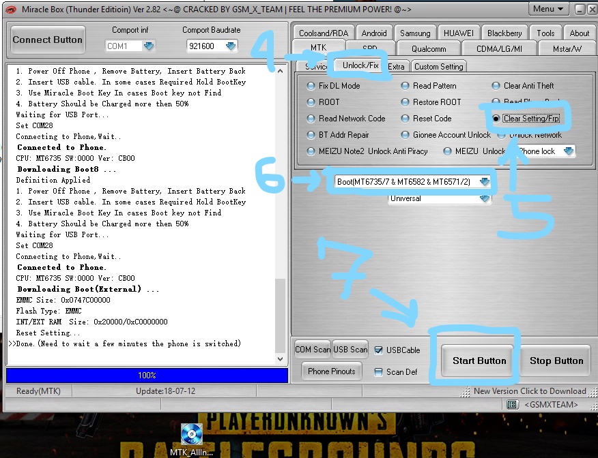598x458 pixels.
Task: Switch to the Qualcomm tab
Action: pyautogui.click(x=429, y=49)
